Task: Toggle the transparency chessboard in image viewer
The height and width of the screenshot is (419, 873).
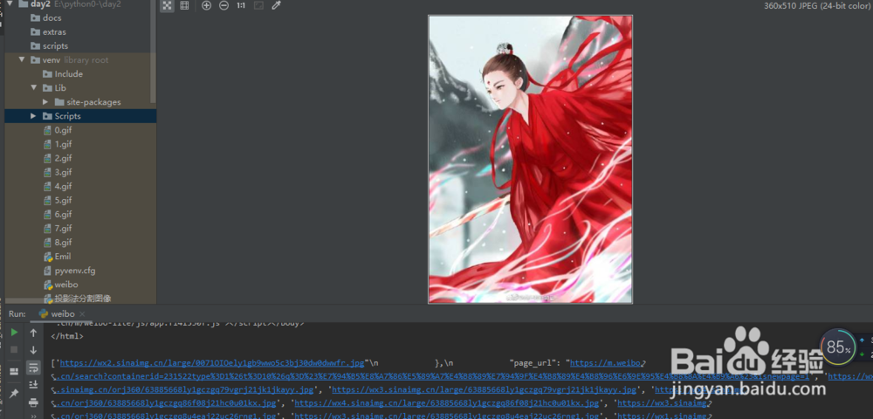Action: tap(167, 5)
